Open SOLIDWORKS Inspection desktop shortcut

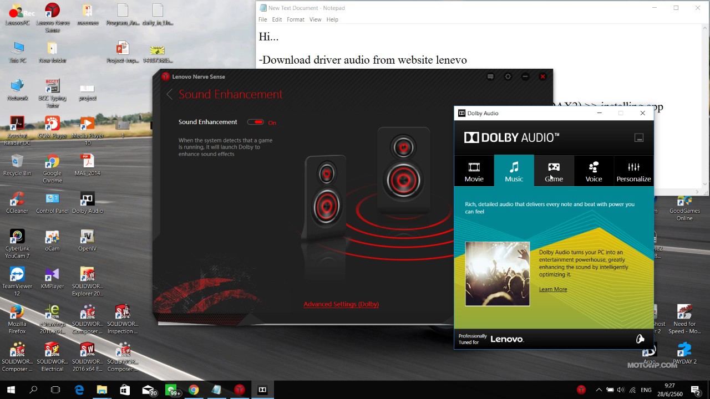pos(123,319)
